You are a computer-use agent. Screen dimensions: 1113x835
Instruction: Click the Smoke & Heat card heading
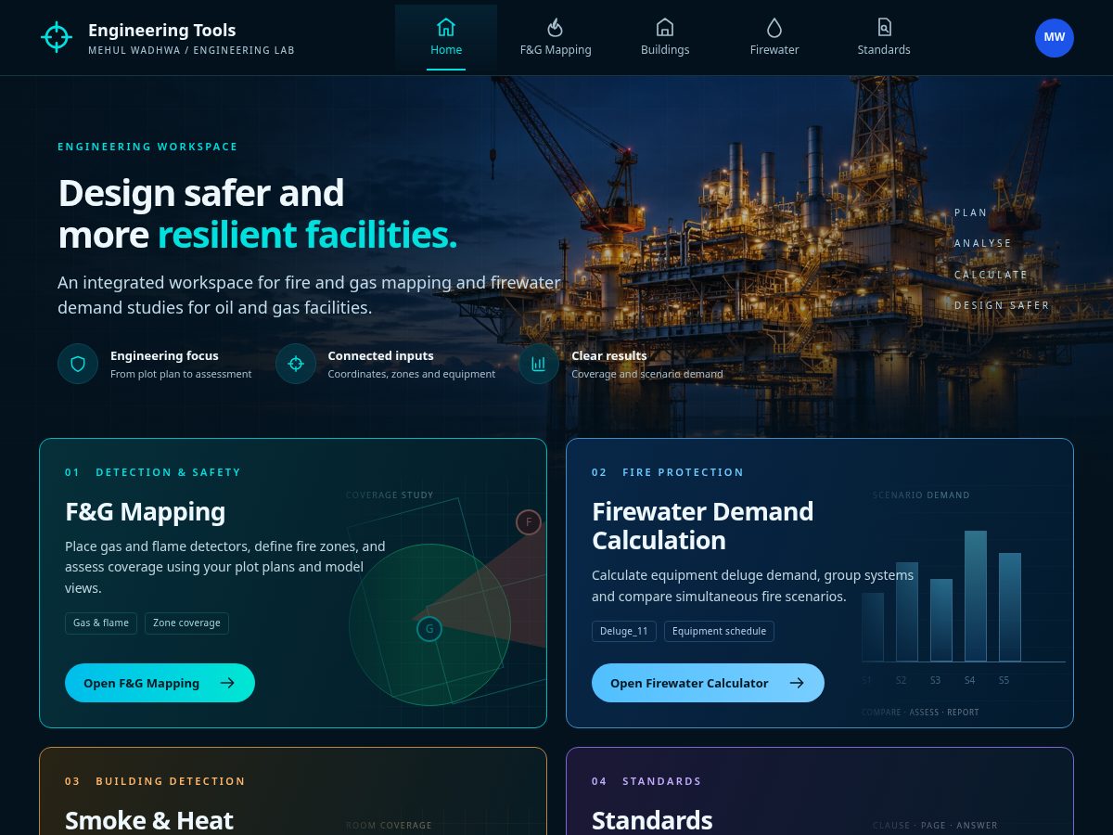149,820
